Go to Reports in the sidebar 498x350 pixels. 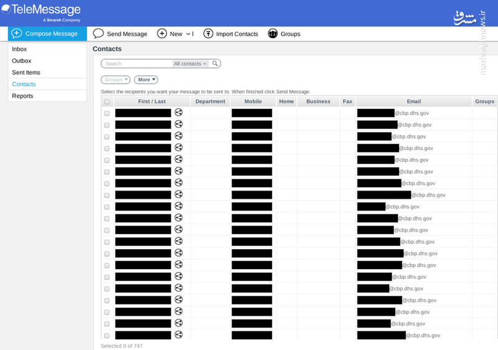23,96
